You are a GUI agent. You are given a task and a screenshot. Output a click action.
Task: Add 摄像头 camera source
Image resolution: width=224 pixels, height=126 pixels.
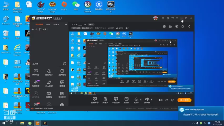(105, 100)
